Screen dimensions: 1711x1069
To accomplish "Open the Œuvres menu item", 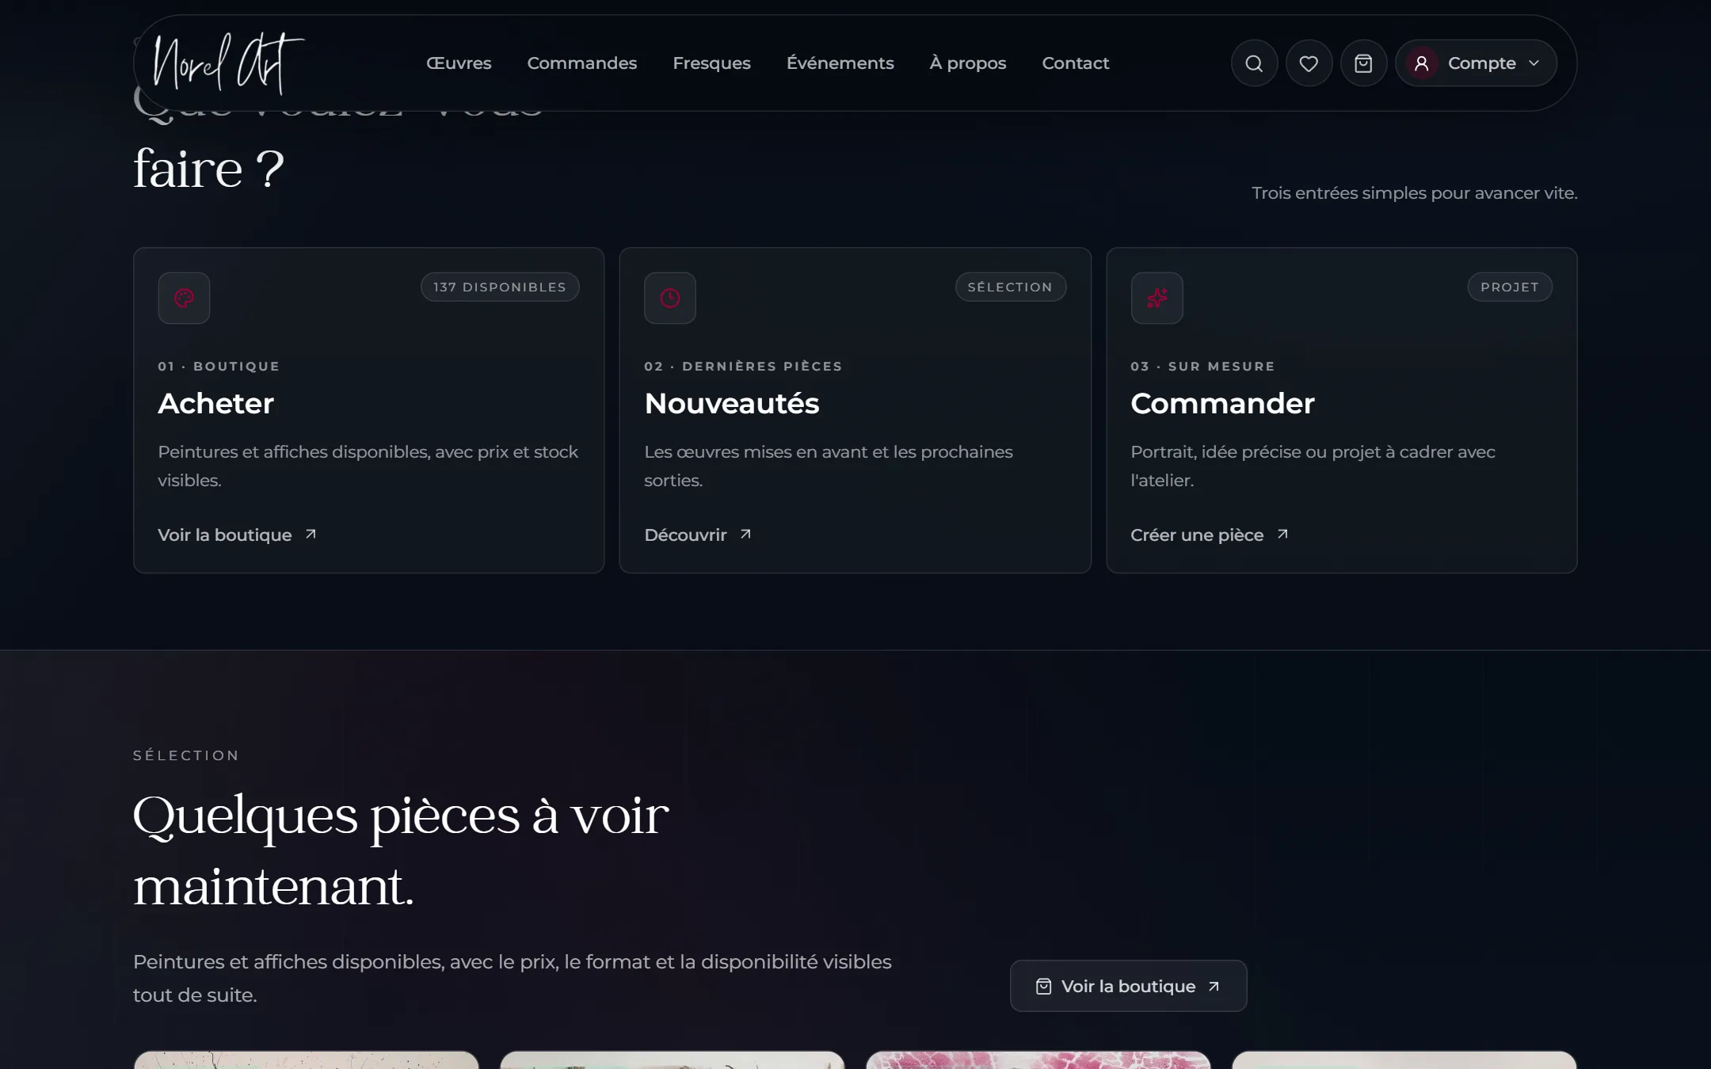I will point(459,63).
